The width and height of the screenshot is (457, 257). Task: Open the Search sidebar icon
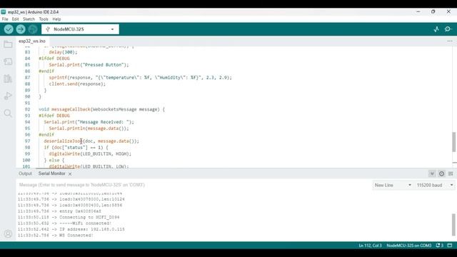pos(8,113)
